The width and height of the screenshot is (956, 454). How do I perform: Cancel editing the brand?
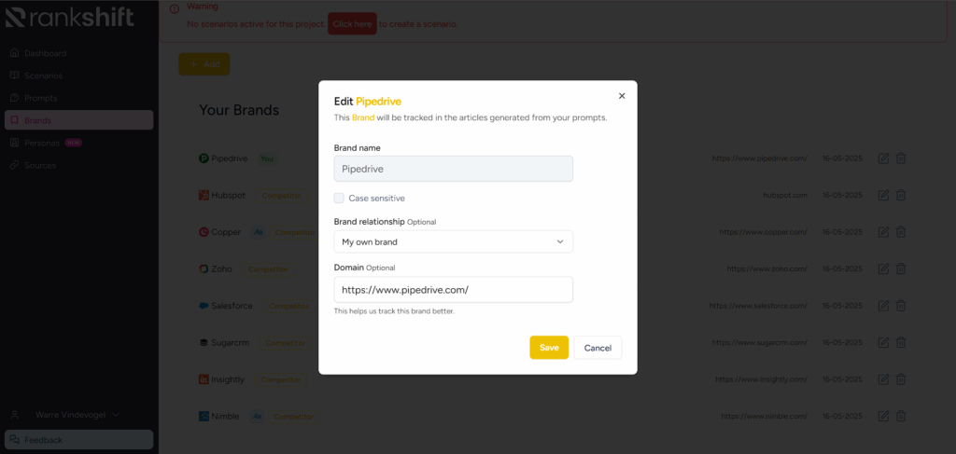click(597, 348)
